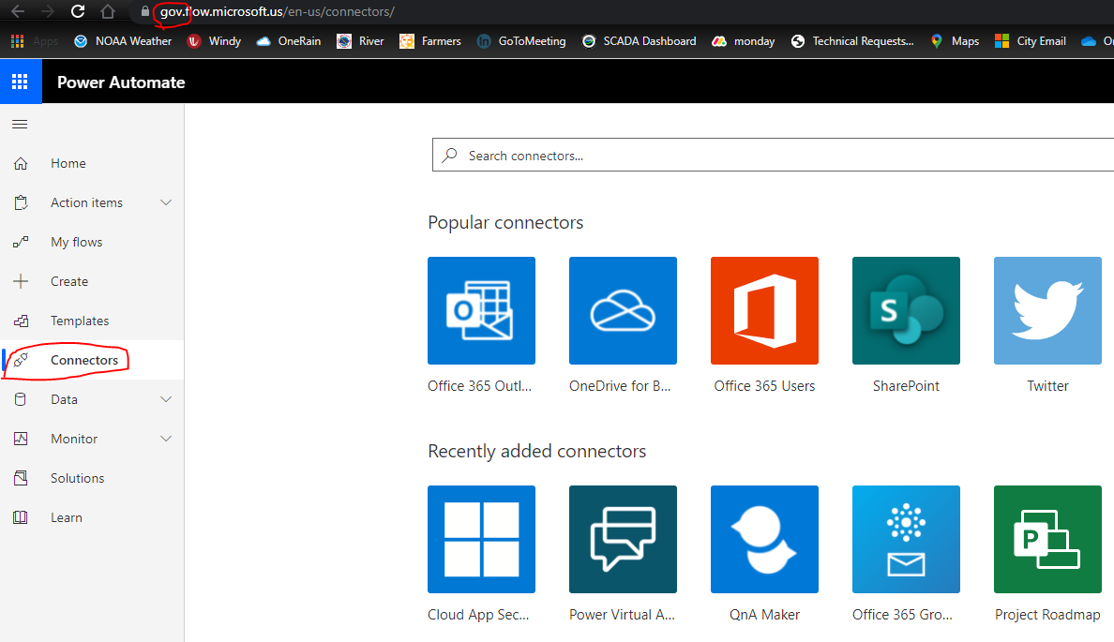Expand the Data section chevron
The height and width of the screenshot is (642, 1114).
click(166, 399)
